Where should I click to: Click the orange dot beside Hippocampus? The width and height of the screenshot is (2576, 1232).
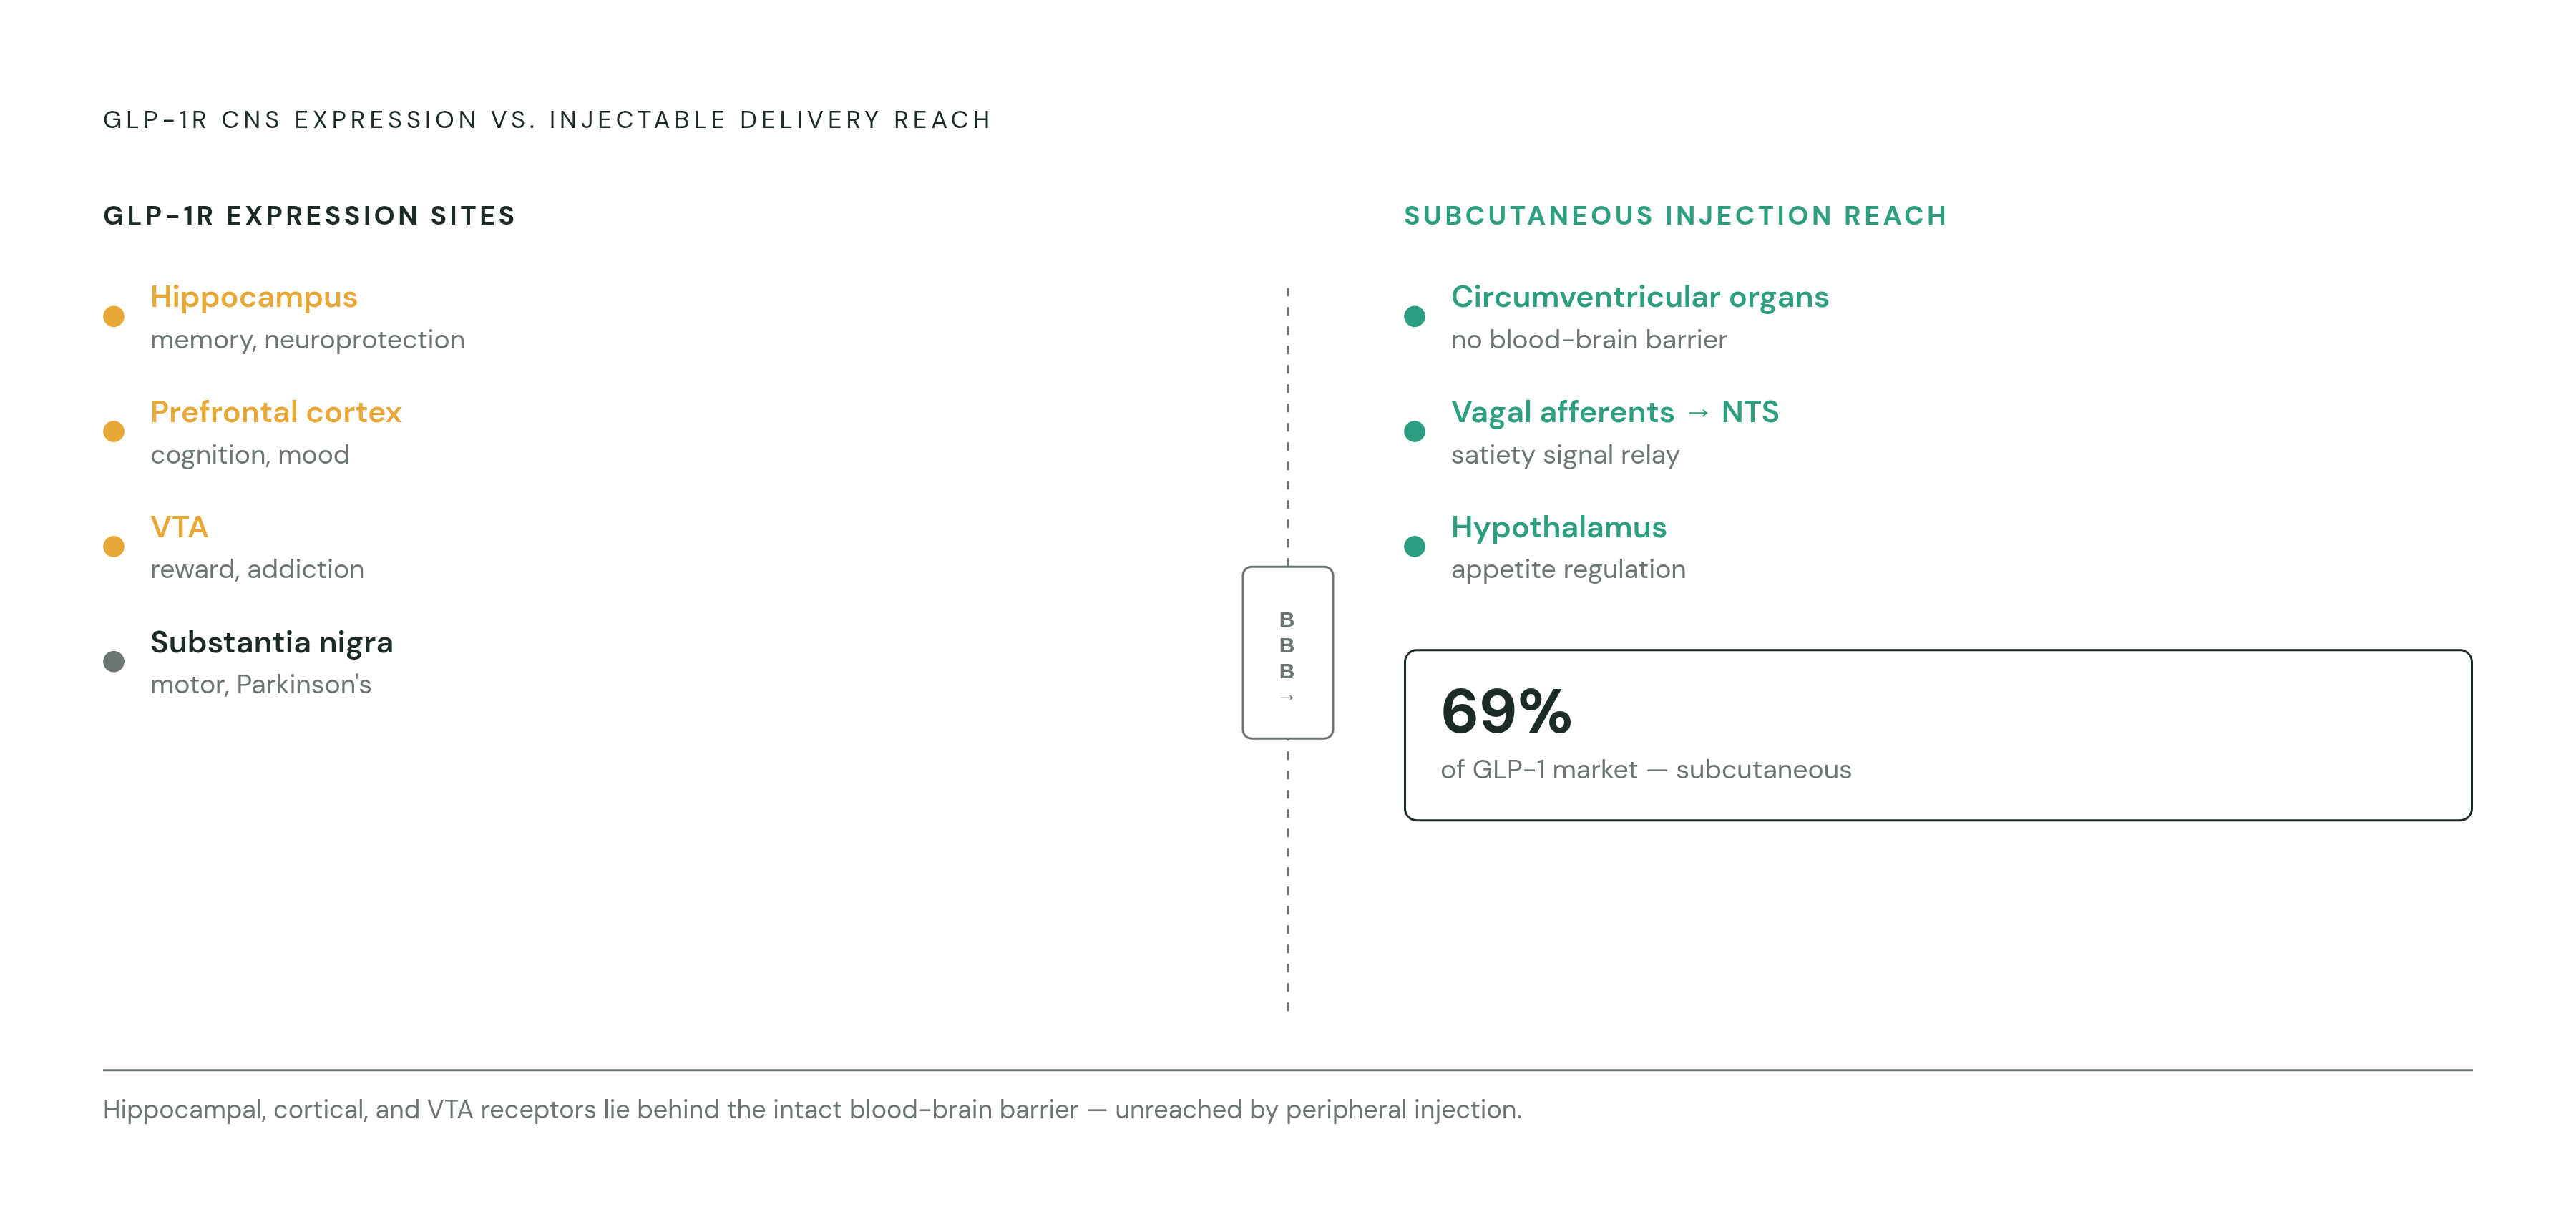(x=114, y=316)
